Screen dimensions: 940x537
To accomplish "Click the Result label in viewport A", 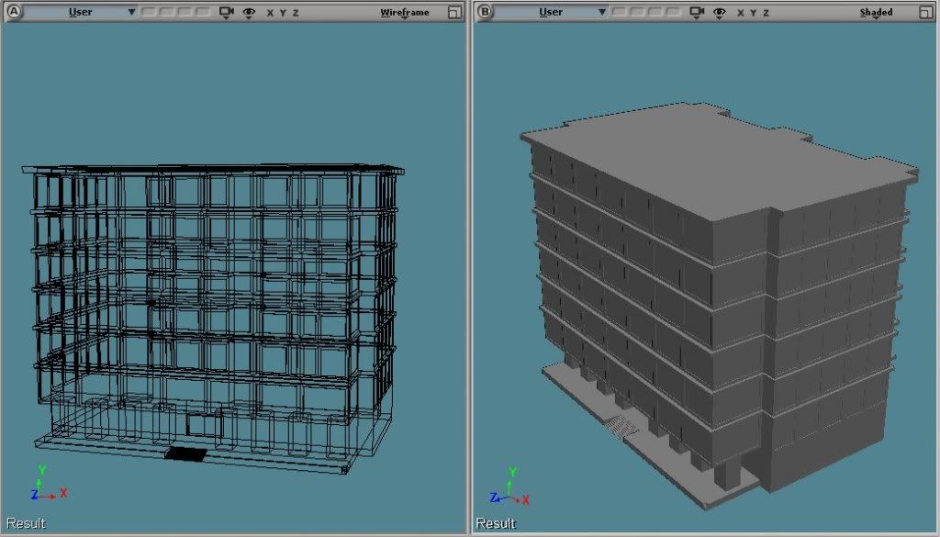I will (x=26, y=523).
